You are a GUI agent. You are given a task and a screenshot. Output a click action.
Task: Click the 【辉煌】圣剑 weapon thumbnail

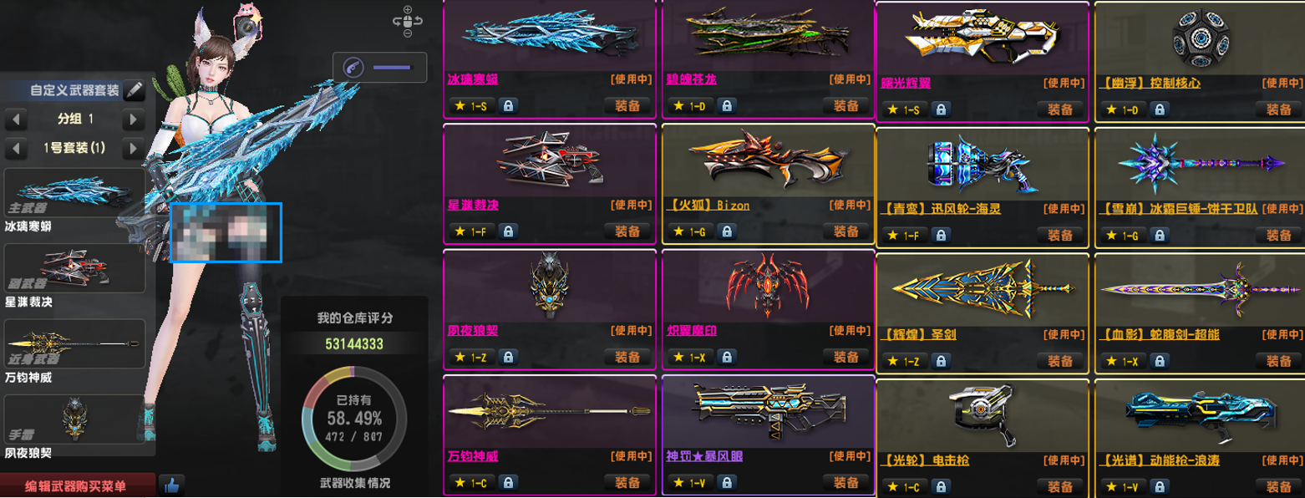[x=982, y=290]
